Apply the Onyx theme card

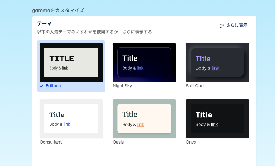(217, 119)
